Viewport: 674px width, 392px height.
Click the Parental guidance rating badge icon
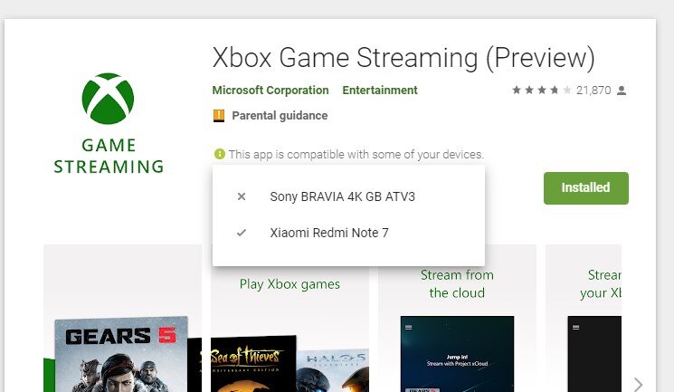click(219, 116)
